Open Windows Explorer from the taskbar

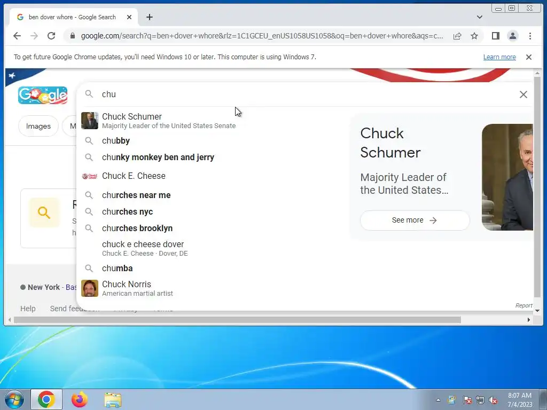pyautogui.click(x=113, y=400)
